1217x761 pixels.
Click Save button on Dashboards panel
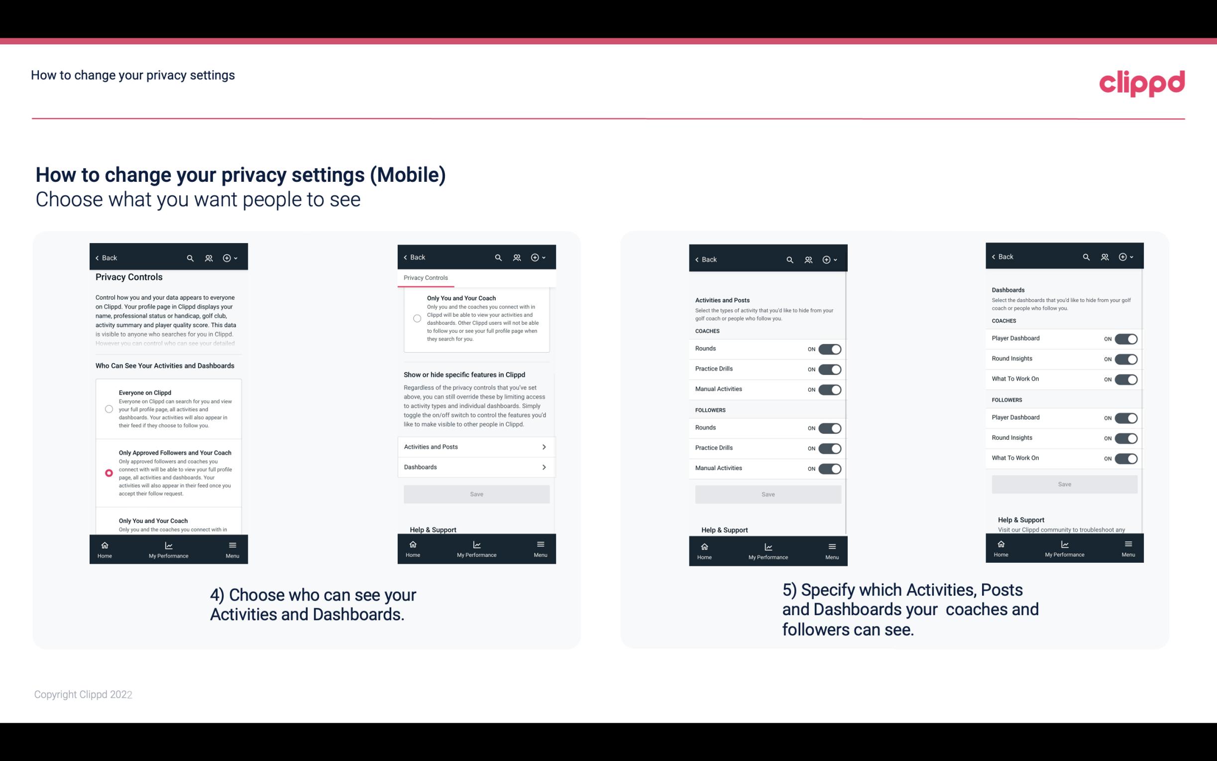1064,484
